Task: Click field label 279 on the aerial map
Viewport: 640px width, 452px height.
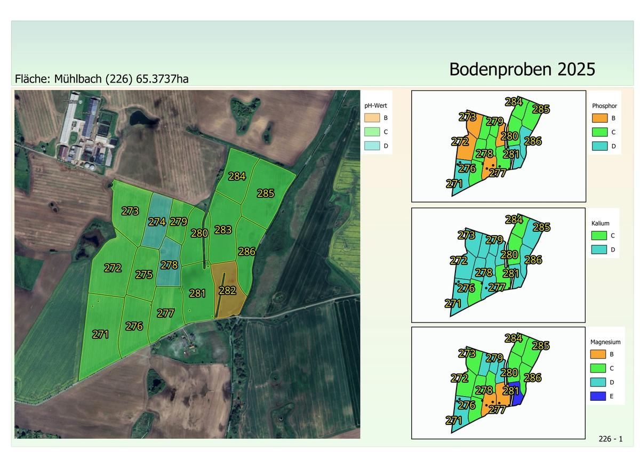Action: [179, 222]
